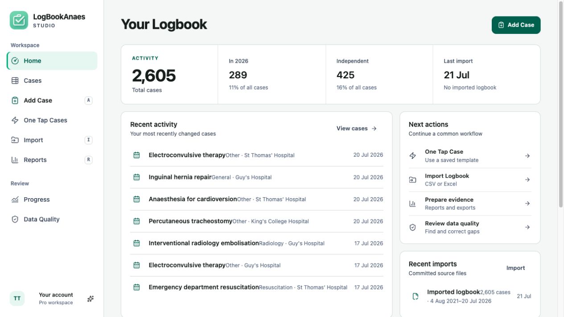Click the LogBookAnaes logo icon
The width and height of the screenshot is (564, 317).
[x=19, y=20]
